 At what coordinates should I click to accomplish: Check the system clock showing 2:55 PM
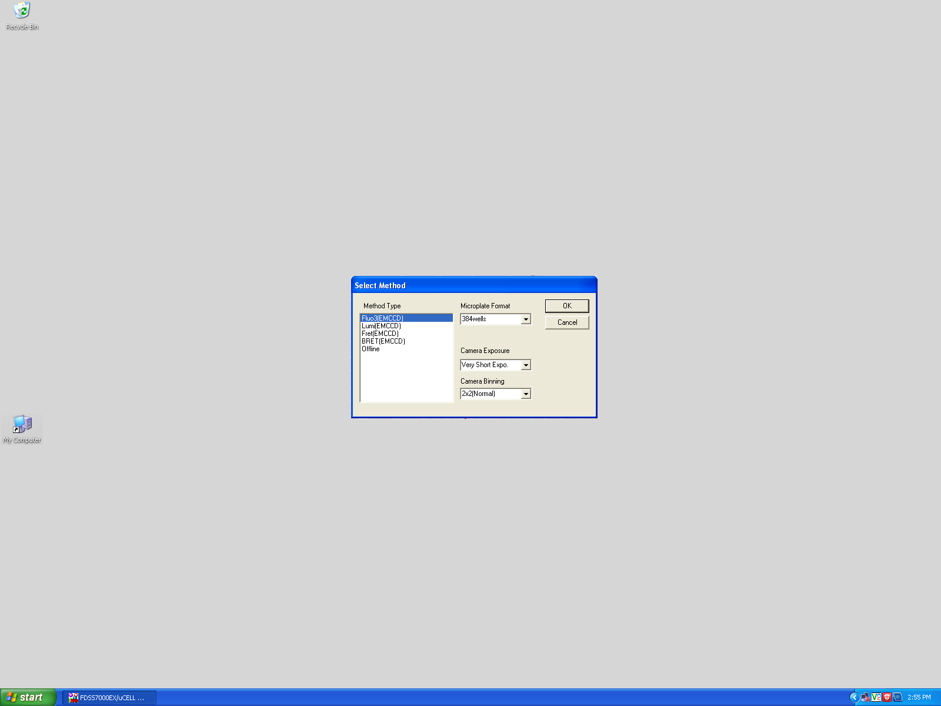pyautogui.click(x=919, y=697)
